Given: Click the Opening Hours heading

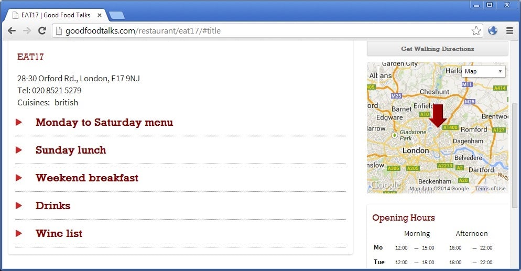Looking at the screenshot, I should (x=404, y=218).
